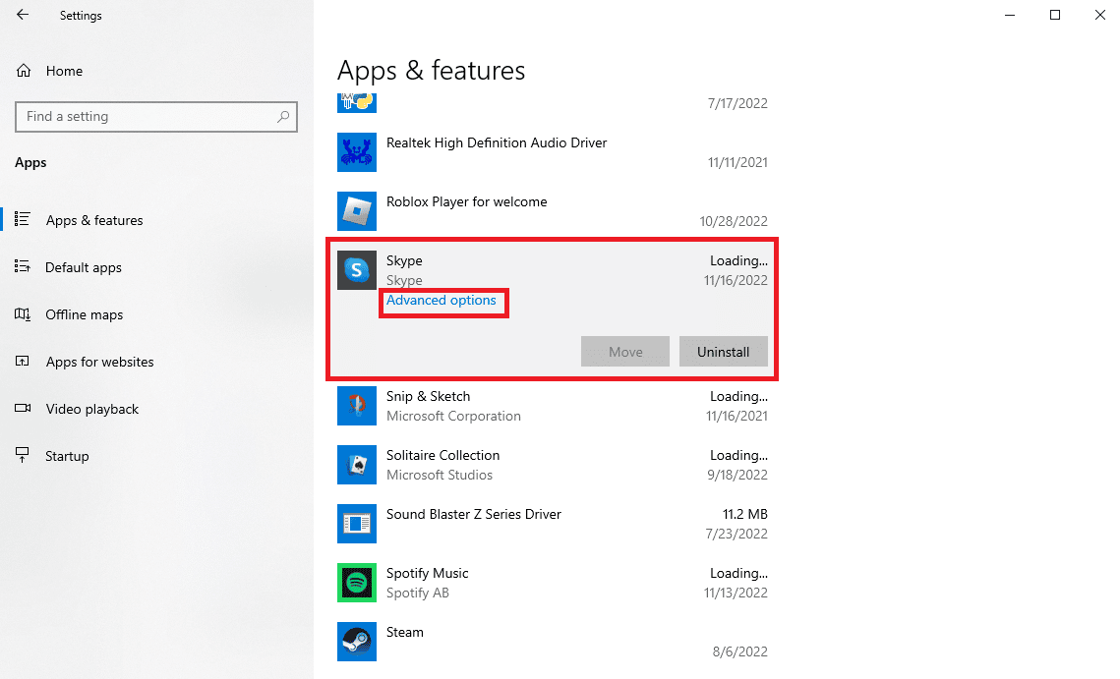Click the Microsoft Studios publisher text

[x=440, y=475]
